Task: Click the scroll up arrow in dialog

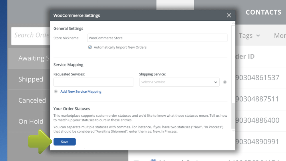Action: click(233, 23)
